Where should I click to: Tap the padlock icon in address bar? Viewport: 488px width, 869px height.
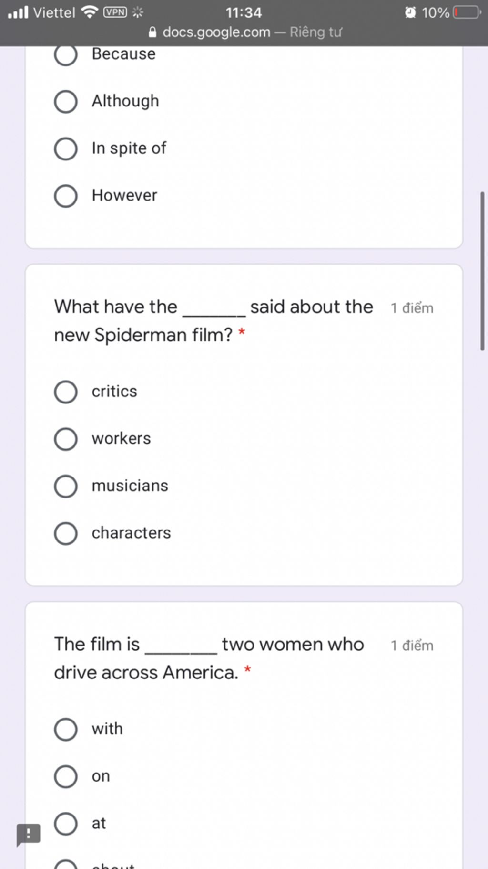152,32
